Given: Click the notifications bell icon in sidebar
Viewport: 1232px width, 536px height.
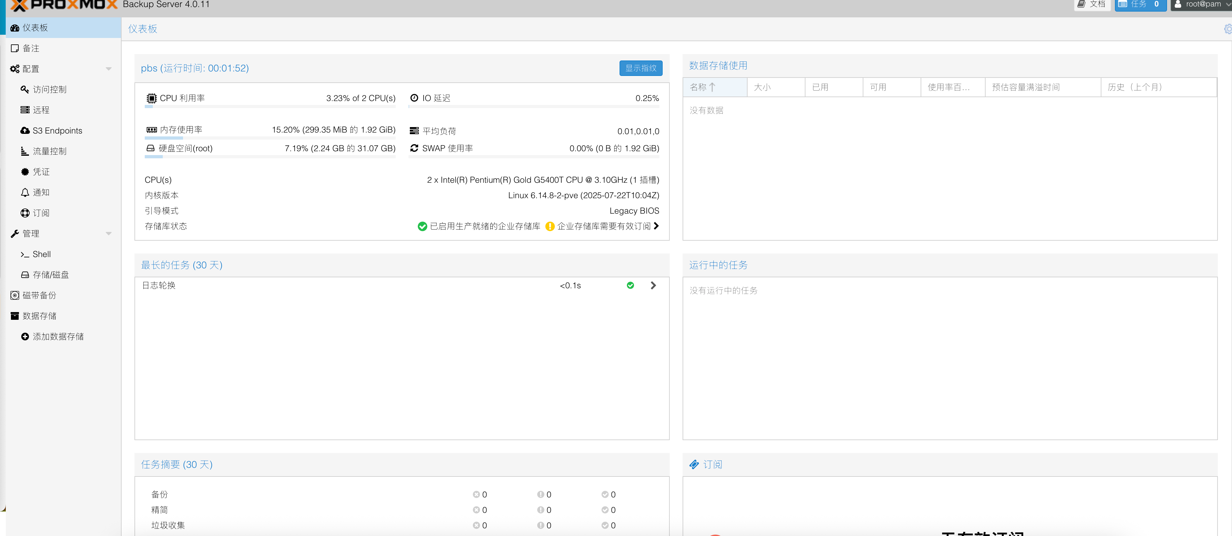Looking at the screenshot, I should pos(25,192).
